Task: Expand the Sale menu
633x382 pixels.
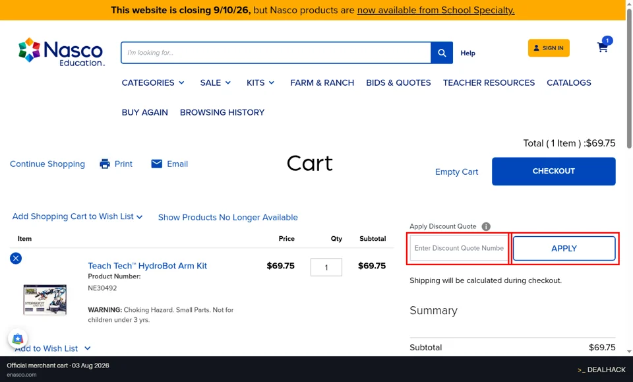Action: click(216, 82)
